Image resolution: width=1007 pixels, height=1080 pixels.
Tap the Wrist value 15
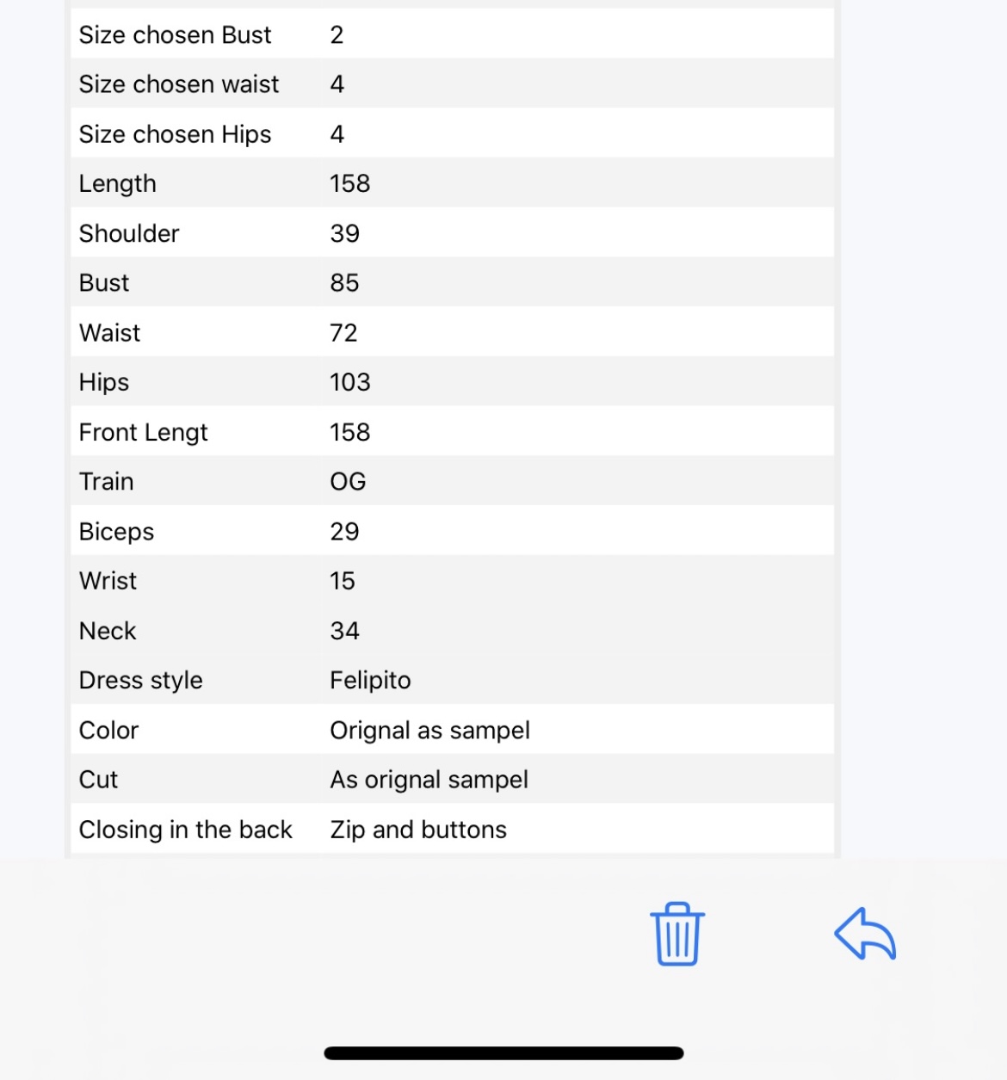342,581
